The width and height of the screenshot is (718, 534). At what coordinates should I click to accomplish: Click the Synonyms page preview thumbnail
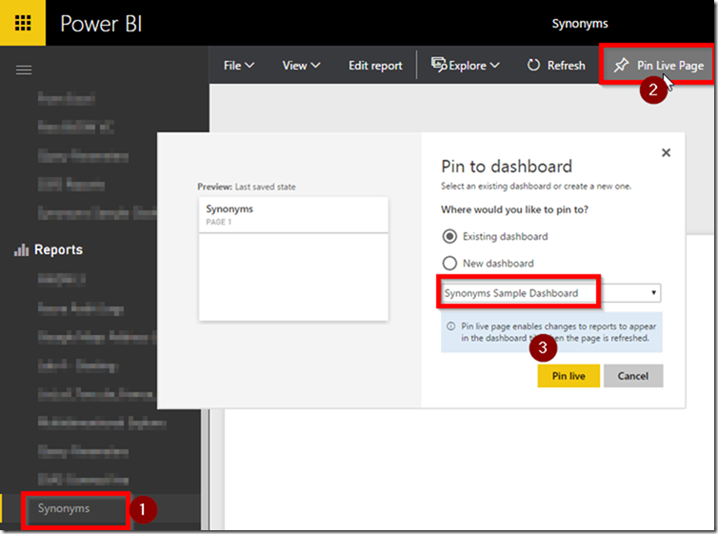293,259
